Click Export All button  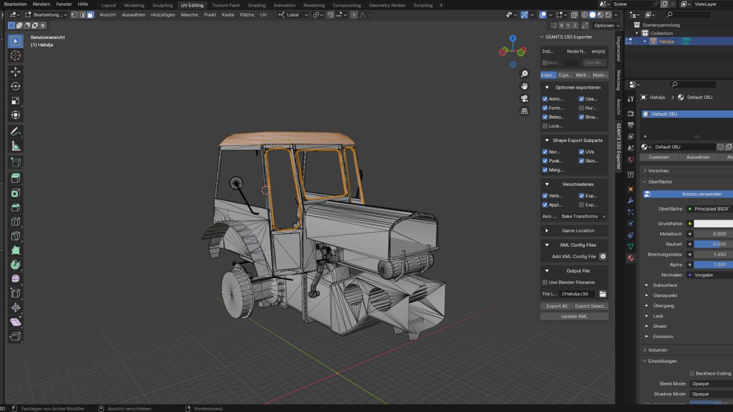[557, 306]
